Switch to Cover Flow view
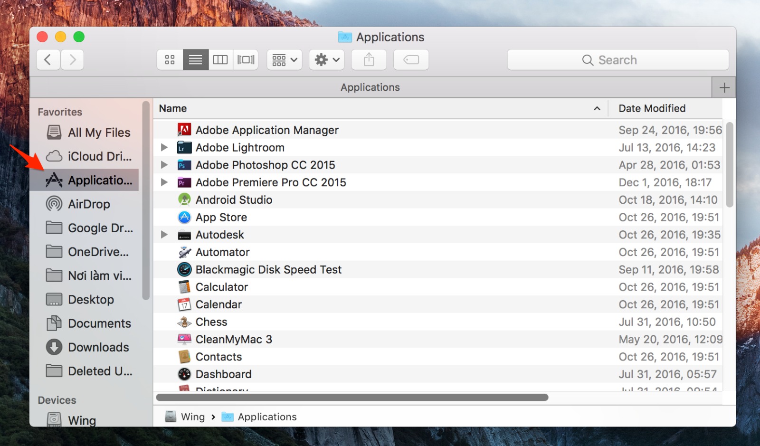This screenshot has width=760, height=446. click(246, 60)
